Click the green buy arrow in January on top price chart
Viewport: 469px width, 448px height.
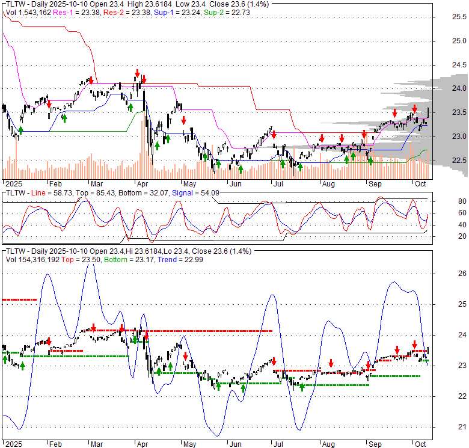point(21,130)
